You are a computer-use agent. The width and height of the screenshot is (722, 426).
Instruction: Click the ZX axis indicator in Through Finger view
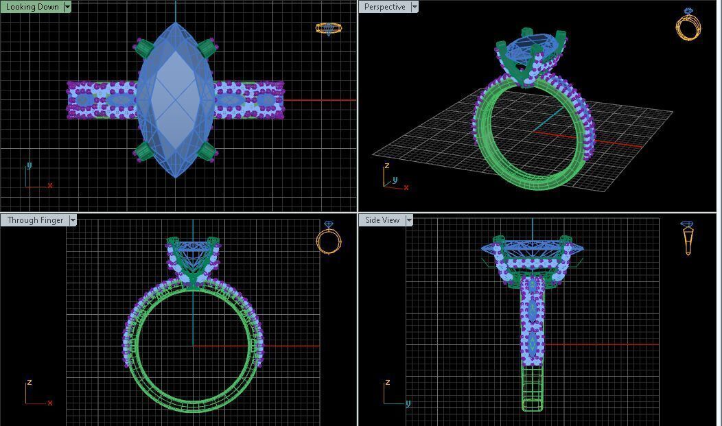click(38, 392)
